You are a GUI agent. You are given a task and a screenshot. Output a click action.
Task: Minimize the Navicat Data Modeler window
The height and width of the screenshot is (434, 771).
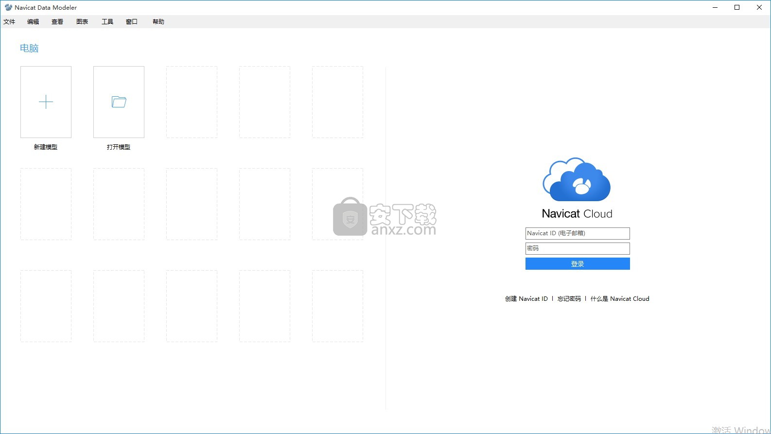[715, 7]
